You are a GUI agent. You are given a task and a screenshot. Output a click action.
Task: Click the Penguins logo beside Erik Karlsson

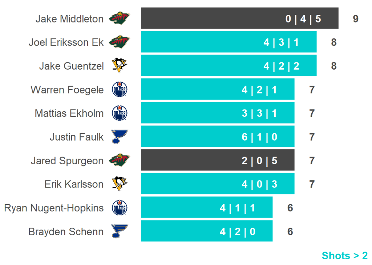(x=120, y=184)
